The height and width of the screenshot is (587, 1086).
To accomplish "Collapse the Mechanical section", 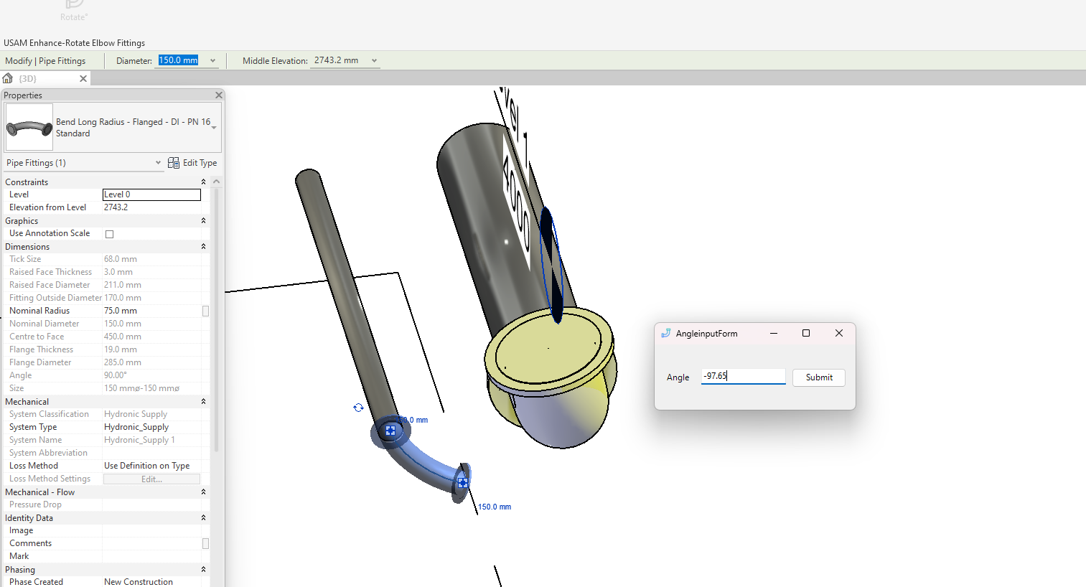I will pos(203,402).
